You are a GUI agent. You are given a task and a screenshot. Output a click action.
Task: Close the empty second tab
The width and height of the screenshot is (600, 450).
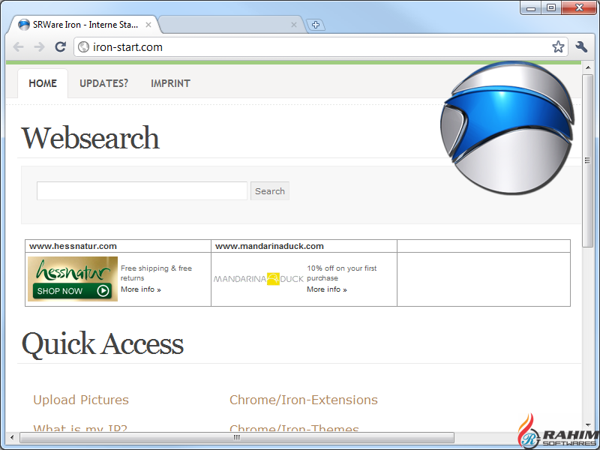294,25
